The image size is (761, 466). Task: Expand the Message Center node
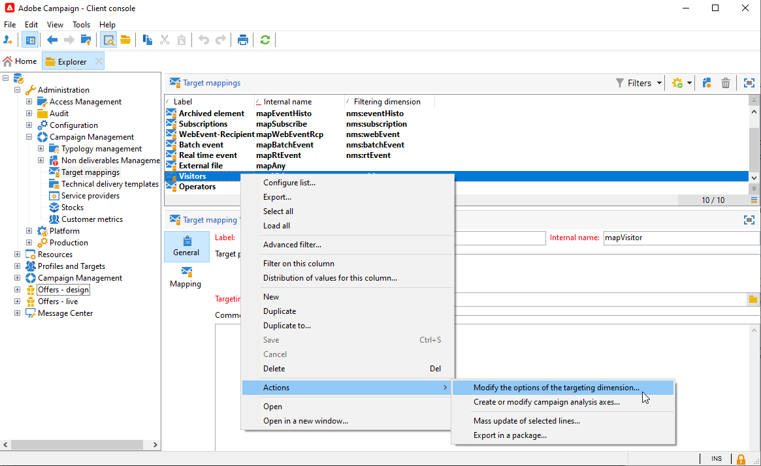click(x=18, y=313)
